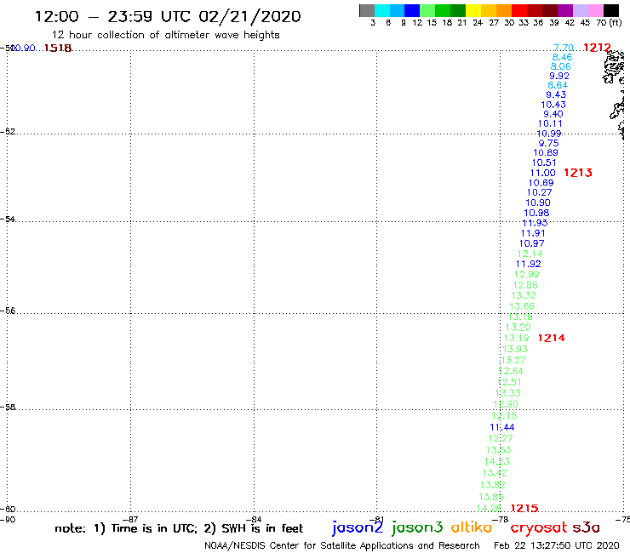
Task: Select the -56 latitude axis label
Action: (8, 311)
